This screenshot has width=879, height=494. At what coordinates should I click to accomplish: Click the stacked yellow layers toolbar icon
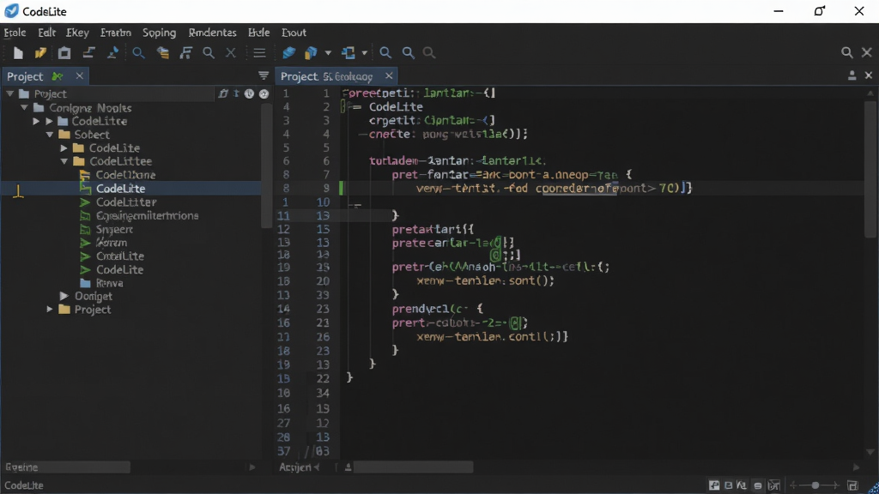tap(163, 53)
